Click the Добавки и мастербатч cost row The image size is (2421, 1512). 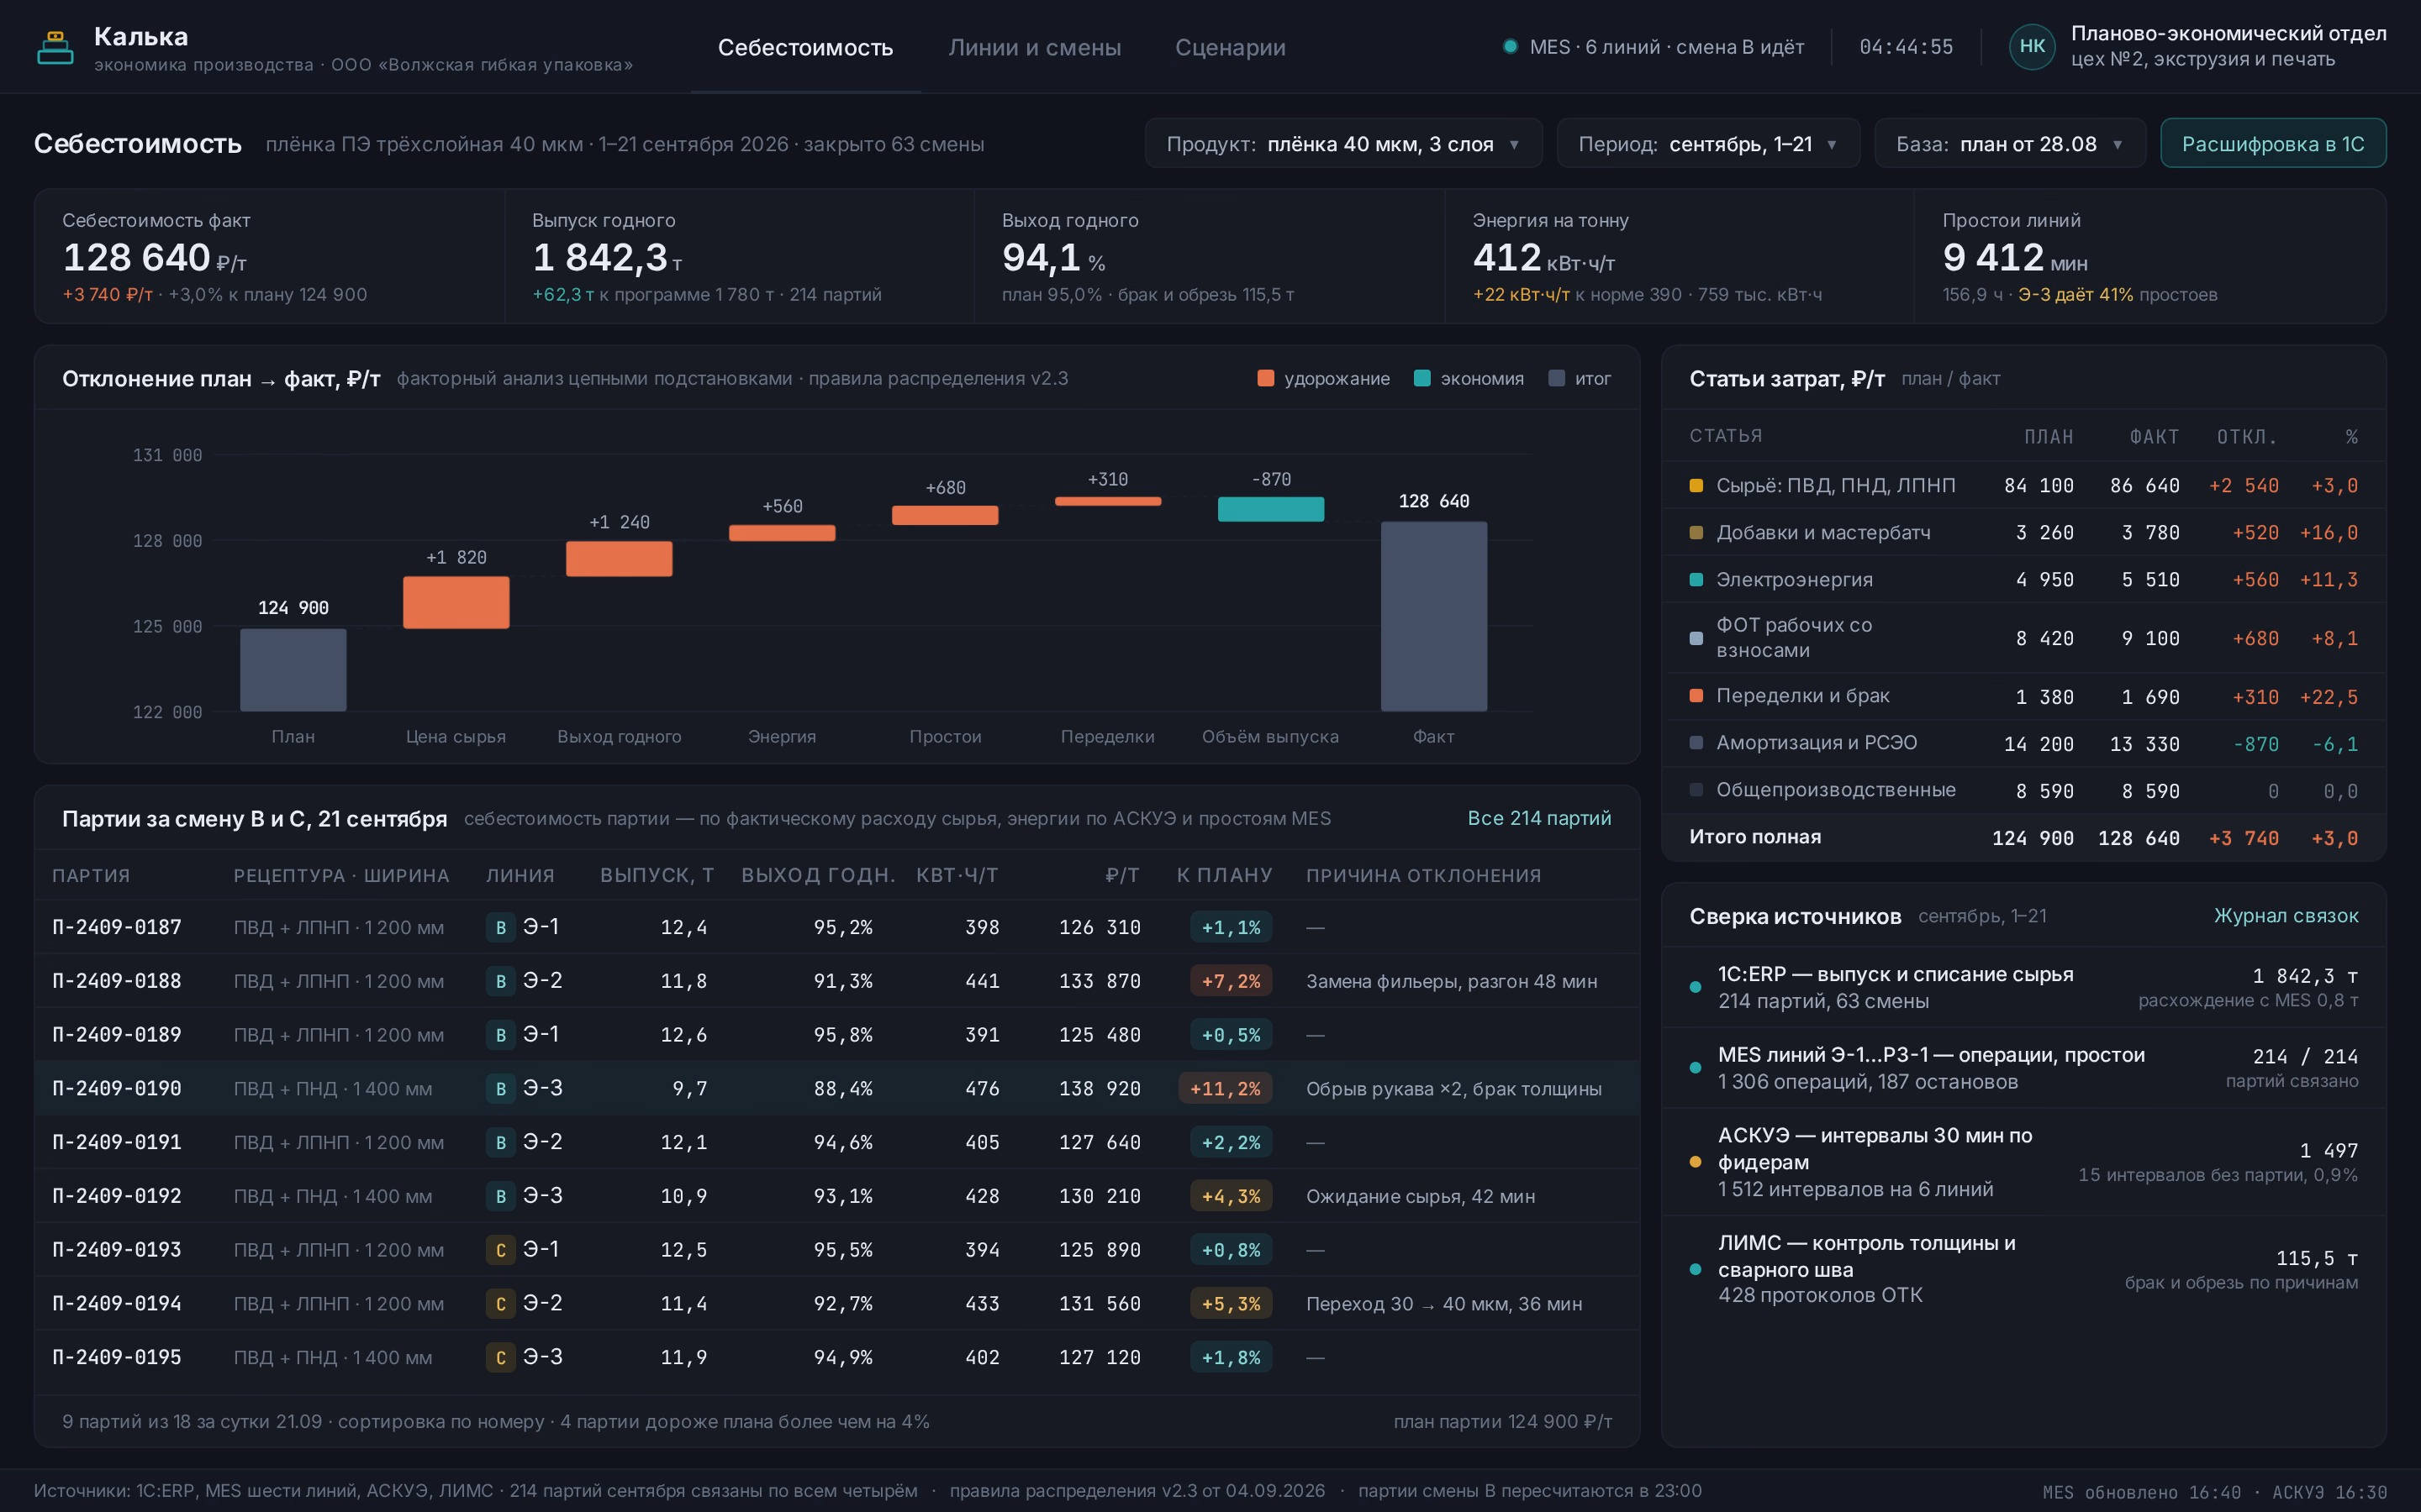(2023, 532)
